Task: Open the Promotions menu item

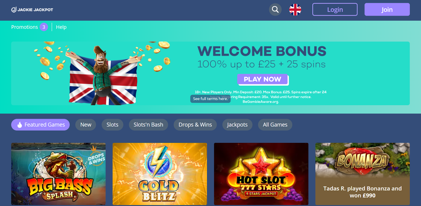Action: tap(24, 27)
